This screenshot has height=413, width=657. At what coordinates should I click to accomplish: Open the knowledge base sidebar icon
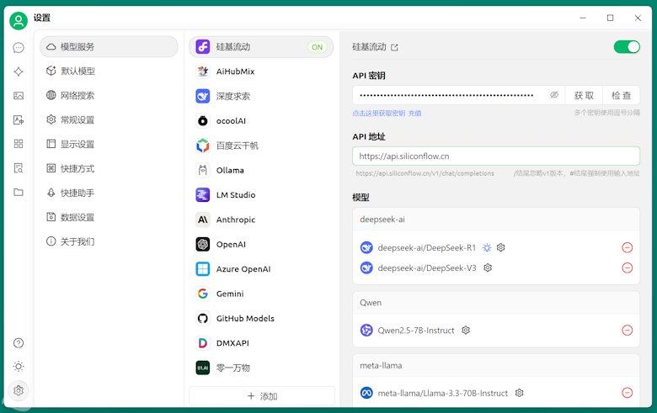[x=19, y=168]
